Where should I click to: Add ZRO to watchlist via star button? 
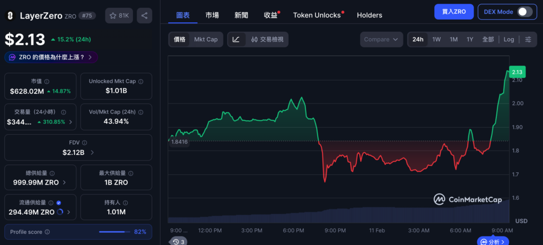119,15
